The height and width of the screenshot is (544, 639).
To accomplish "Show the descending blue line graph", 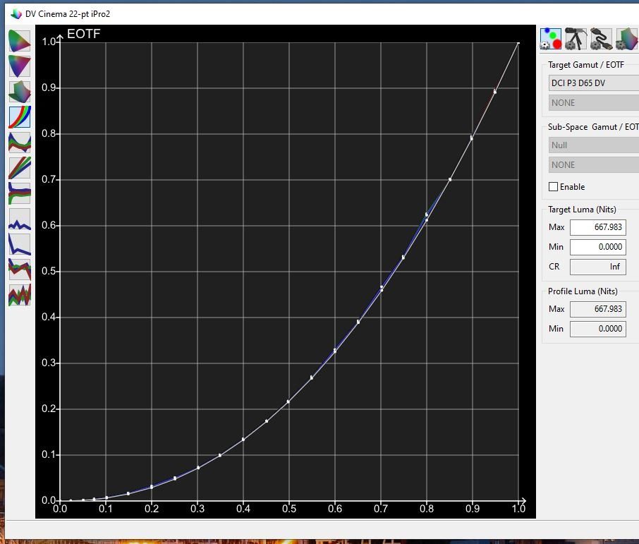I will [20, 244].
